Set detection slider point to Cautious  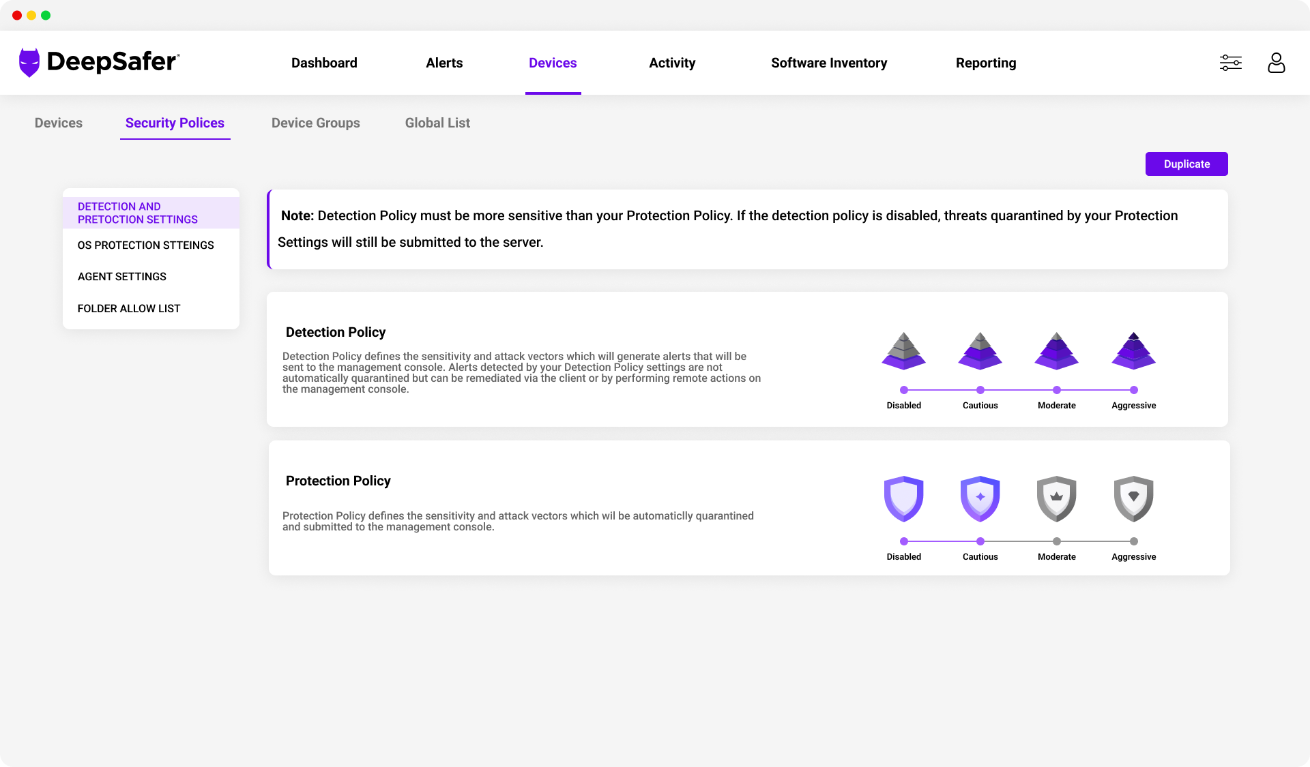pyautogui.click(x=980, y=390)
